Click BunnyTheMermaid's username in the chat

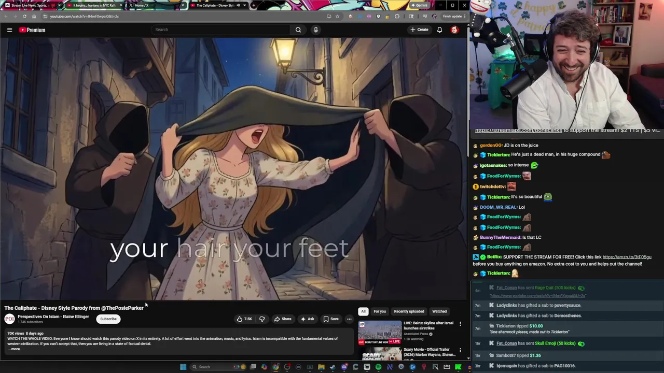click(x=500, y=237)
